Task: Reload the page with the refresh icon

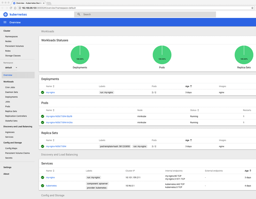Action: click(x=11, y=8)
